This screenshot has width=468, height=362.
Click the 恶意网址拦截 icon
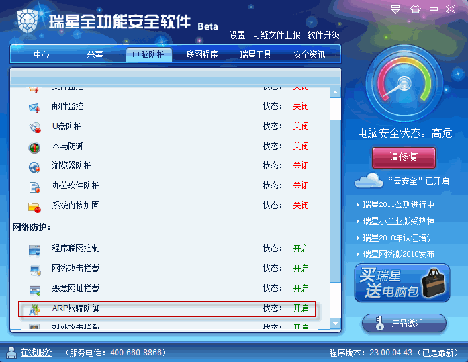pos(35,290)
